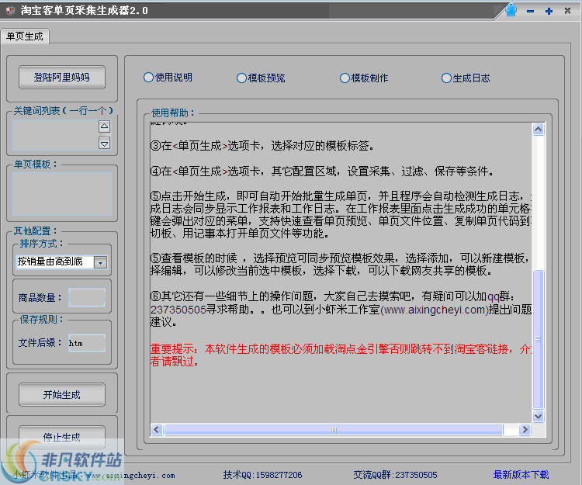Click the www.aixingcheyi.com link in help text
582x485 pixels.
tap(435, 310)
